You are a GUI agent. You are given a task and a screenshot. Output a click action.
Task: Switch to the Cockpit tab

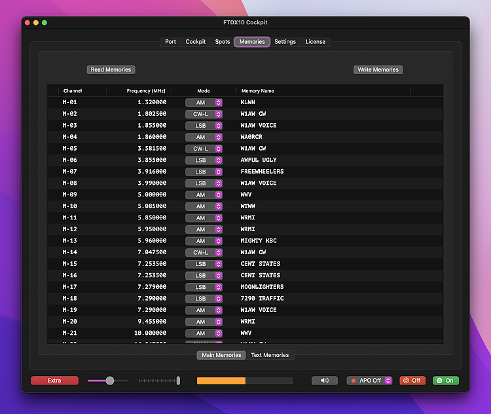click(x=196, y=42)
